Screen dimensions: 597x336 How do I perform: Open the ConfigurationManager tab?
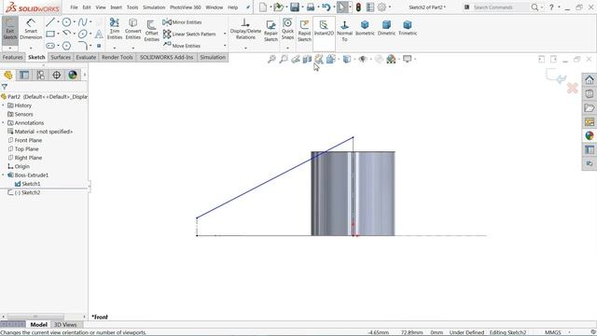coord(40,75)
